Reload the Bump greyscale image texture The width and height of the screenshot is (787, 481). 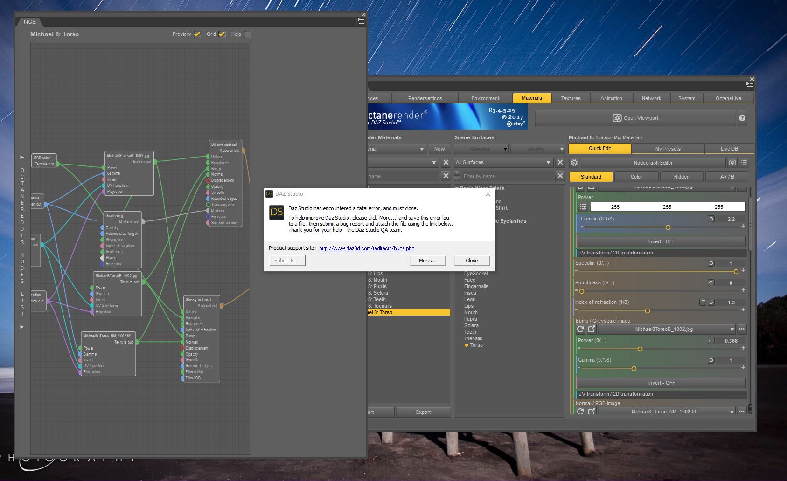pos(580,329)
